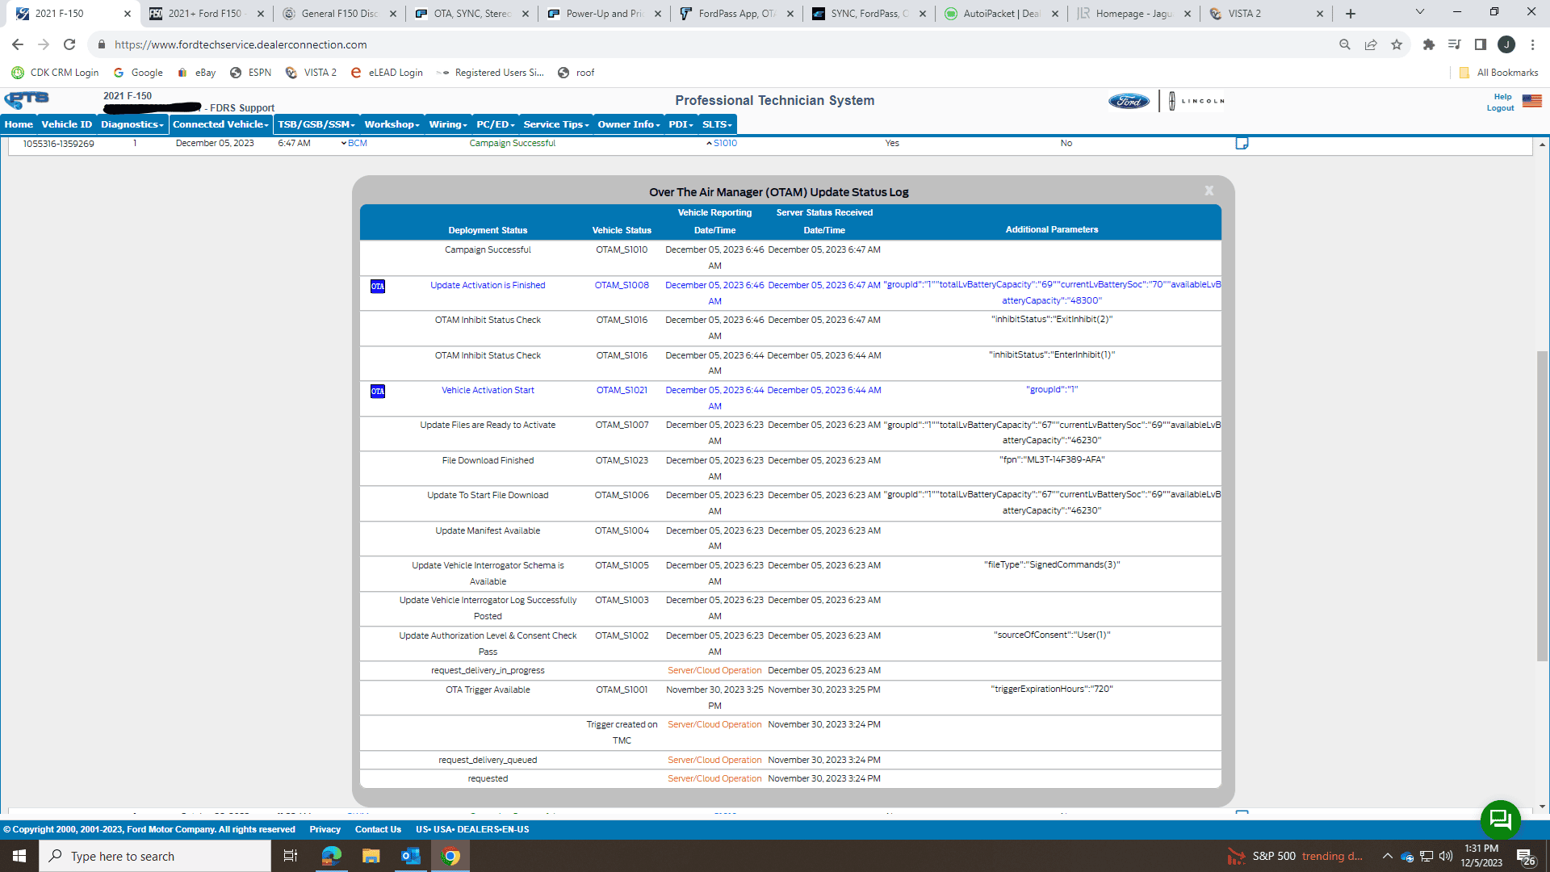Open the green chat bubble at bottom right
The height and width of the screenshot is (872, 1550).
(x=1500, y=819)
